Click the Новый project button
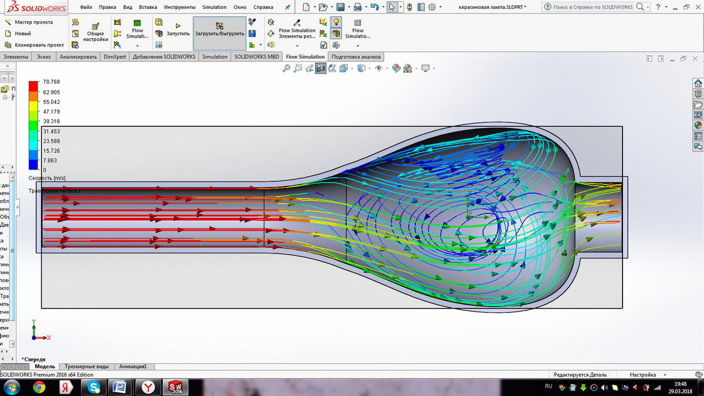The image size is (704, 396). click(x=18, y=33)
